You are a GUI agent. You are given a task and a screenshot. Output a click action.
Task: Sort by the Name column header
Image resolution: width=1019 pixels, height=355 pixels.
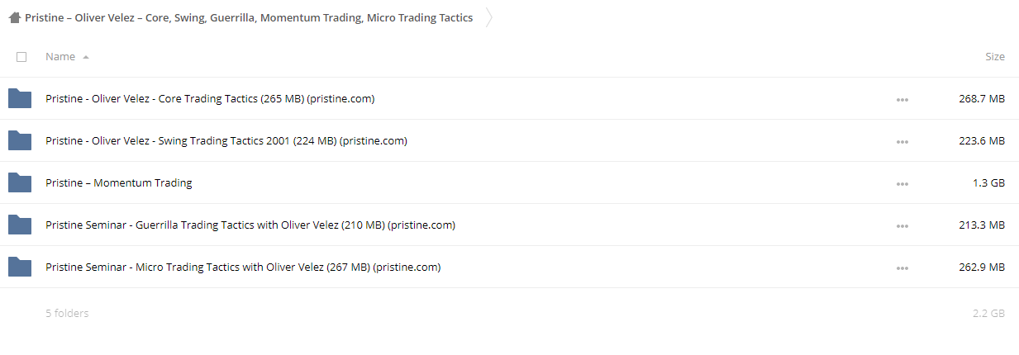tap(60, 57)
